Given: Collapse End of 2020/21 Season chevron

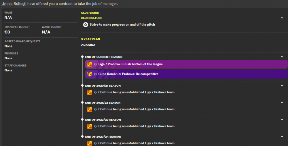Looking at the screenshot, I should tap(282, 86).
